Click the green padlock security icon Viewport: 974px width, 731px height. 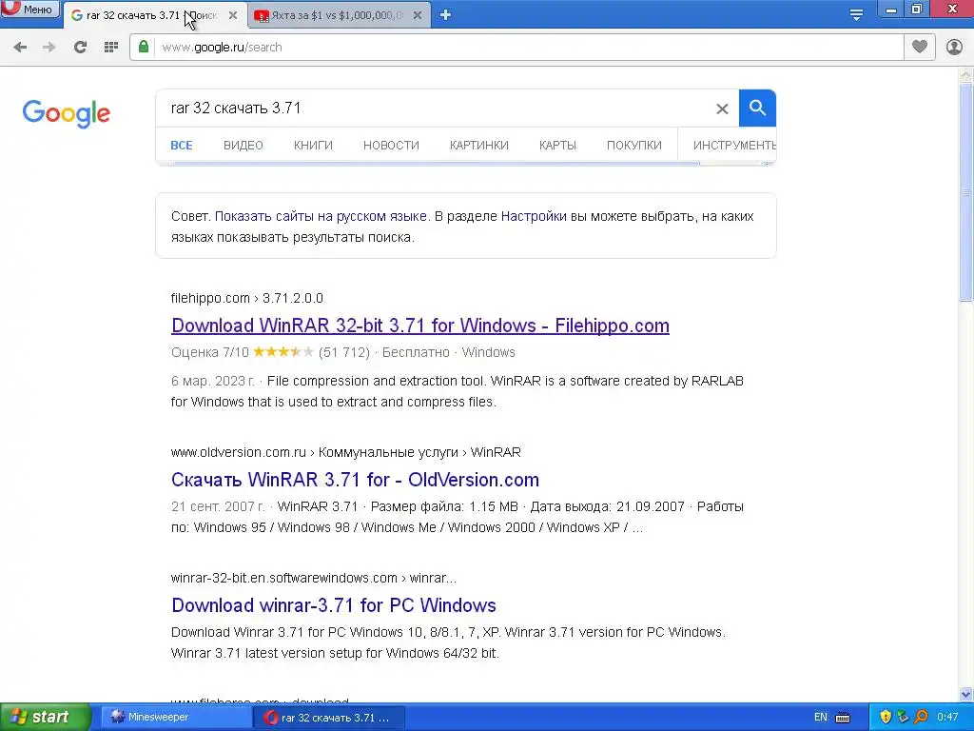click(x=144, y=47)
